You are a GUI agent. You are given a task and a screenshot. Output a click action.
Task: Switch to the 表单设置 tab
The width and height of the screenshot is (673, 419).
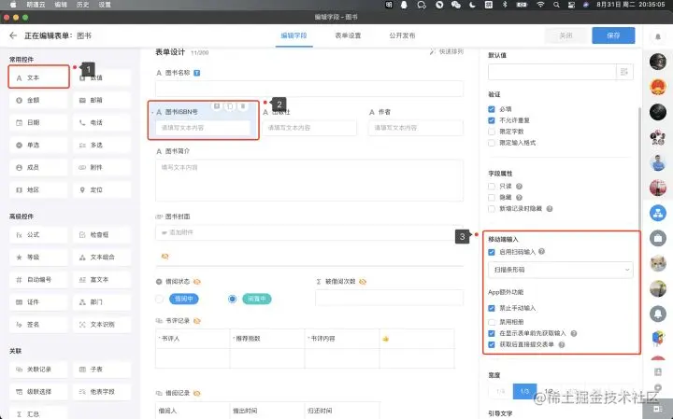click(348, 35)
